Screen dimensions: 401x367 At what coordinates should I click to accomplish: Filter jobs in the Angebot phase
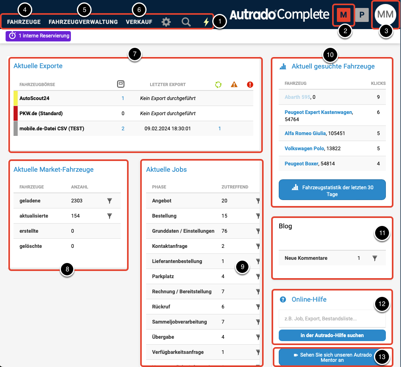pyautogui.click(x=258, y=201)
